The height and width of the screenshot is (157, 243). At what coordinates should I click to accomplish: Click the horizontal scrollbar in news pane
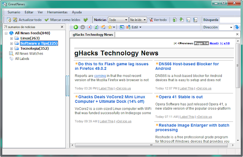click(151, 145)
